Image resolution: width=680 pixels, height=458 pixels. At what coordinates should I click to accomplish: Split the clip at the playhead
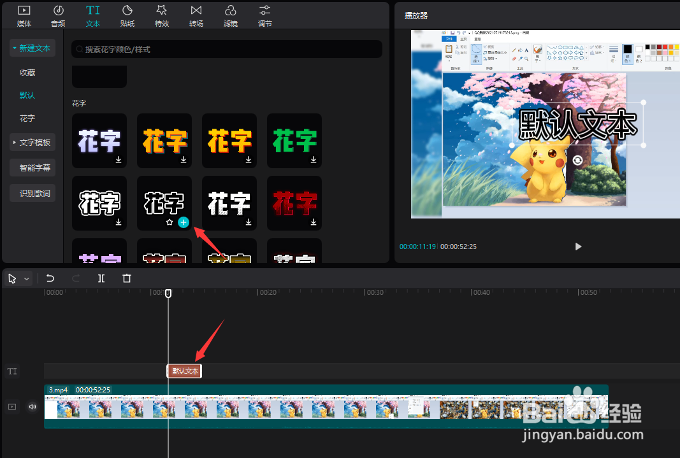coord(101,278)
